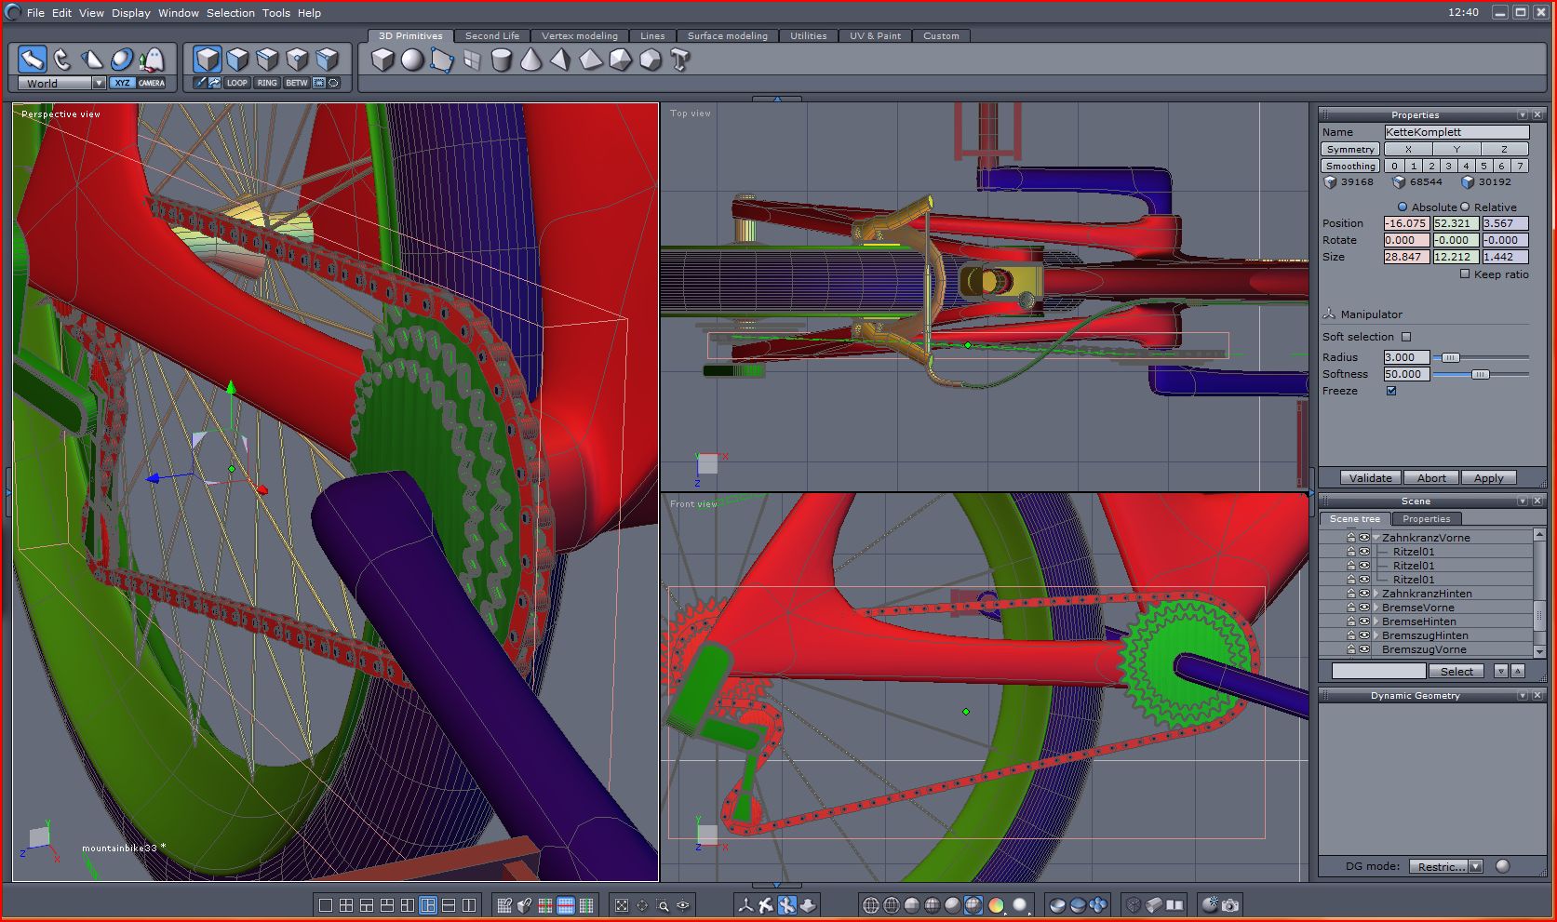Viewport: 1557px width, 922px height.
Task: Activate the rotate manipulator tool
Action: coord(62,60)
